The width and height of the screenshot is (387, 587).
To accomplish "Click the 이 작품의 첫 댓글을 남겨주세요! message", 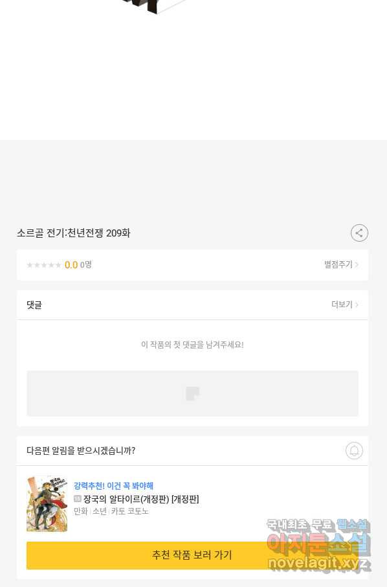I will coord(193,345).
